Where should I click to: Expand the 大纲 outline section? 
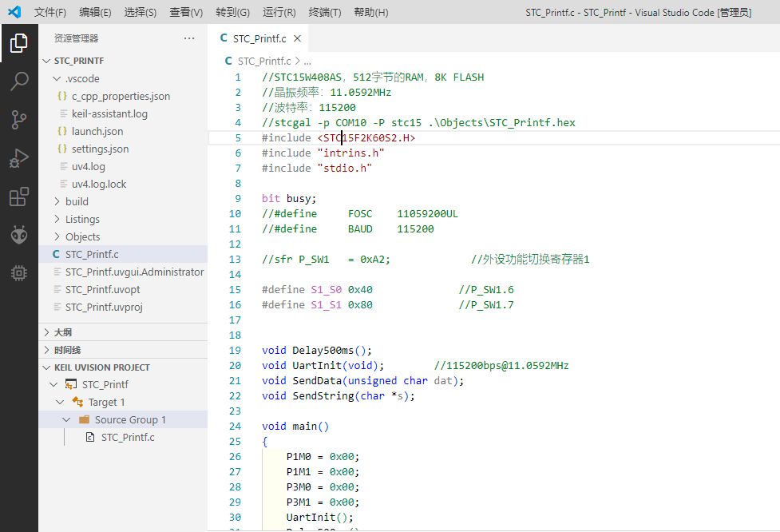pos(46,331)
